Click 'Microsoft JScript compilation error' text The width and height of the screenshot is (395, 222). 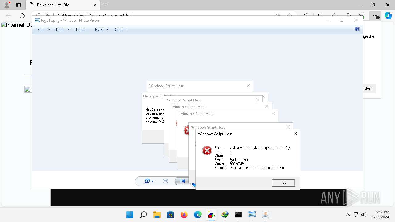(257, 168)
